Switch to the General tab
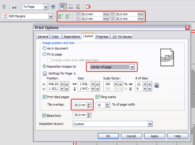Viewport: 195px width, 145px height. pyautogui.click(x=43, y=37)
